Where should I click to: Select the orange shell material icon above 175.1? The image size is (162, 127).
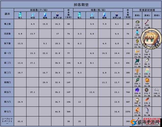(x=137, y=109)
